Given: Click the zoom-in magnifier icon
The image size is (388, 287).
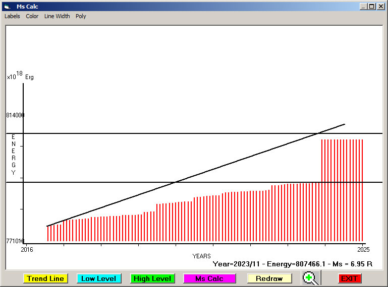Looking at the screenshot, I should 311,278.
